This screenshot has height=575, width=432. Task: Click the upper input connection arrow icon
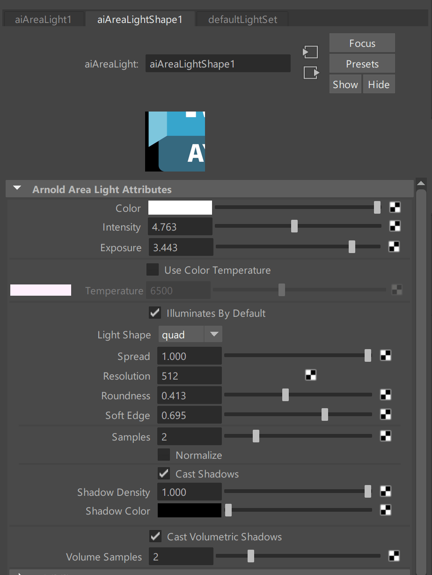pos(311,52)
